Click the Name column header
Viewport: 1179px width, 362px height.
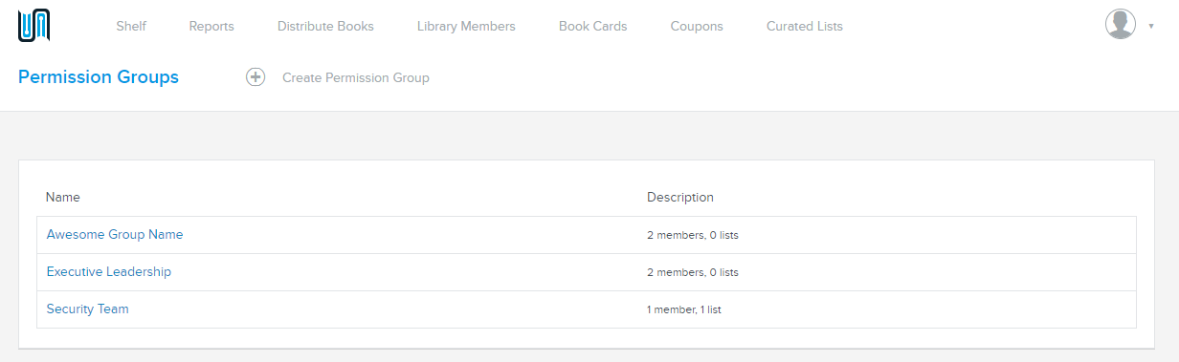coord(63,197)
